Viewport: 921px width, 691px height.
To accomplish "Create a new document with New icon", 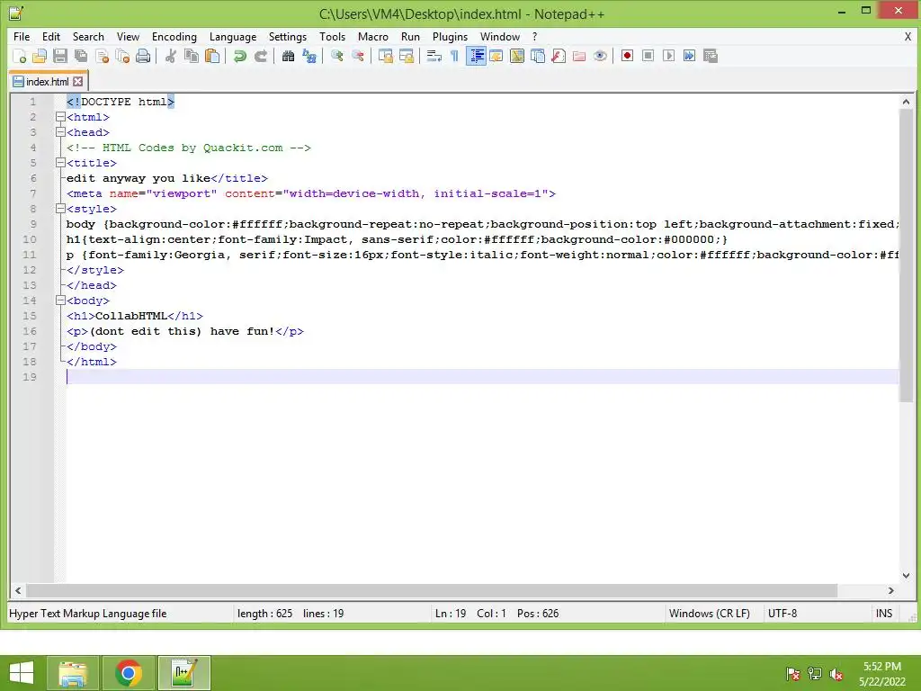I will (20, 56).
